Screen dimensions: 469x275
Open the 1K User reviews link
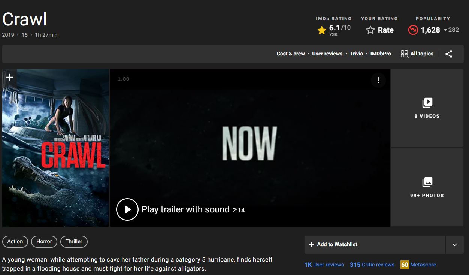tap(324, 265)
